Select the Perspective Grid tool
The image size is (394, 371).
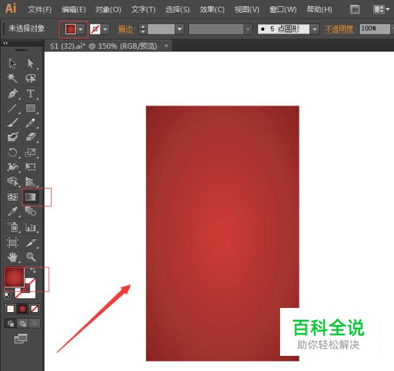click(x=31, y=181)
